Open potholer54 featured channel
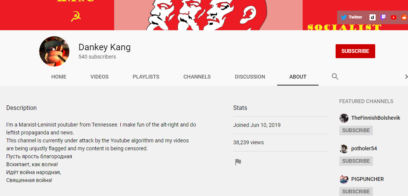The height and width of the screenshot is (196, 408). [364, 148]
